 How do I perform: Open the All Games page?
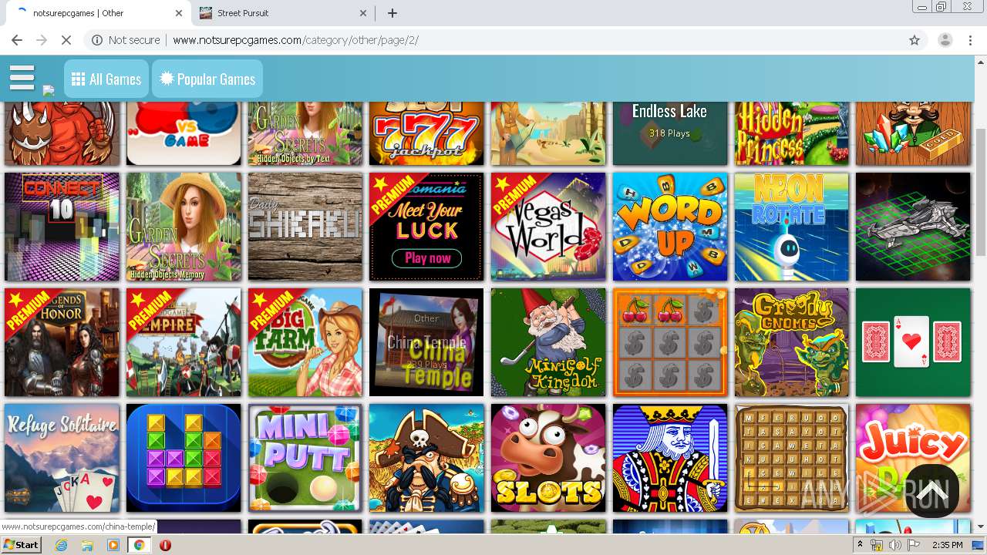click(x=106, y=79)
